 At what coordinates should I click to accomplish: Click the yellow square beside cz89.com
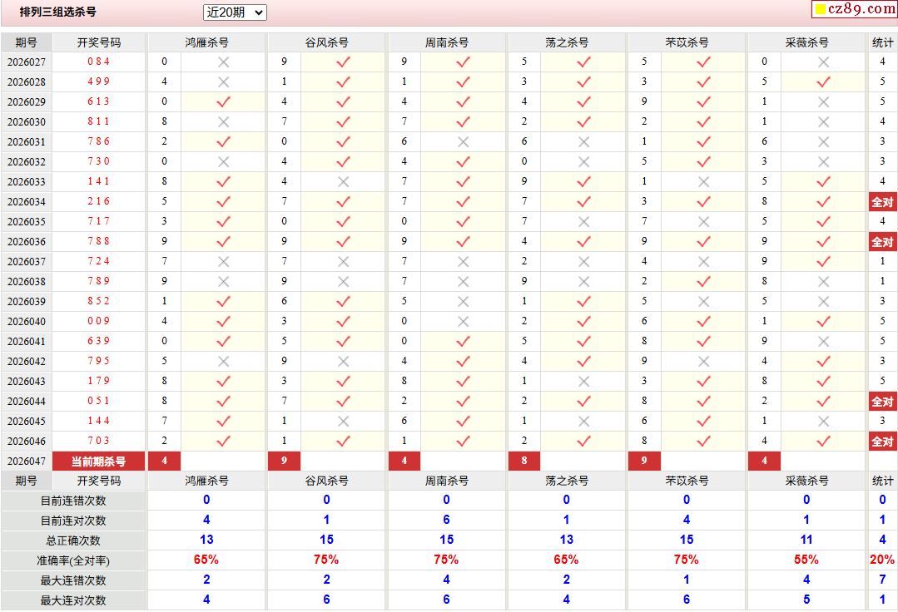819,10
